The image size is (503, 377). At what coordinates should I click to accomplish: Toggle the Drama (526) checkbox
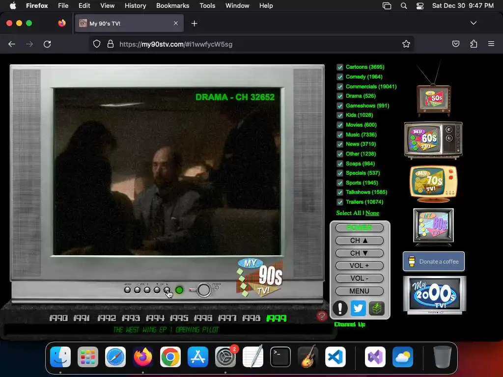(340, 96)
